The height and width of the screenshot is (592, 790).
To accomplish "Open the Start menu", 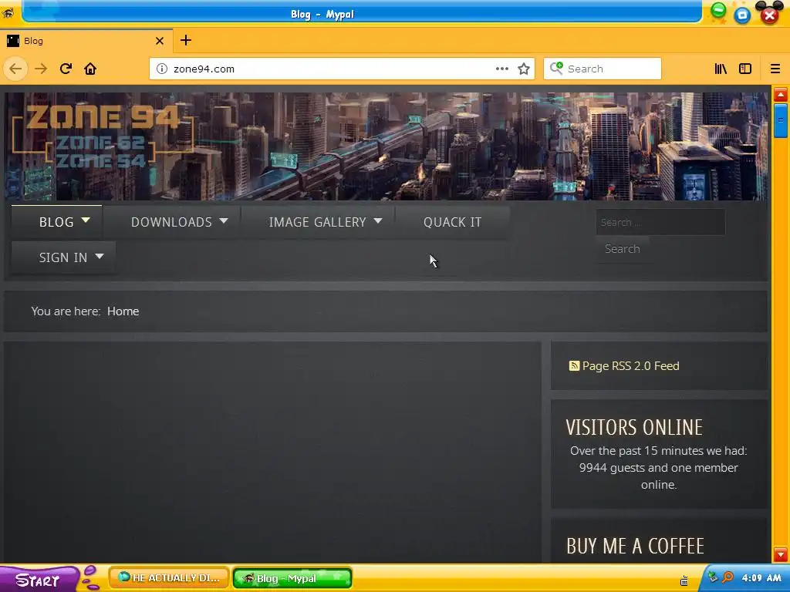I will tap(39, 580).
